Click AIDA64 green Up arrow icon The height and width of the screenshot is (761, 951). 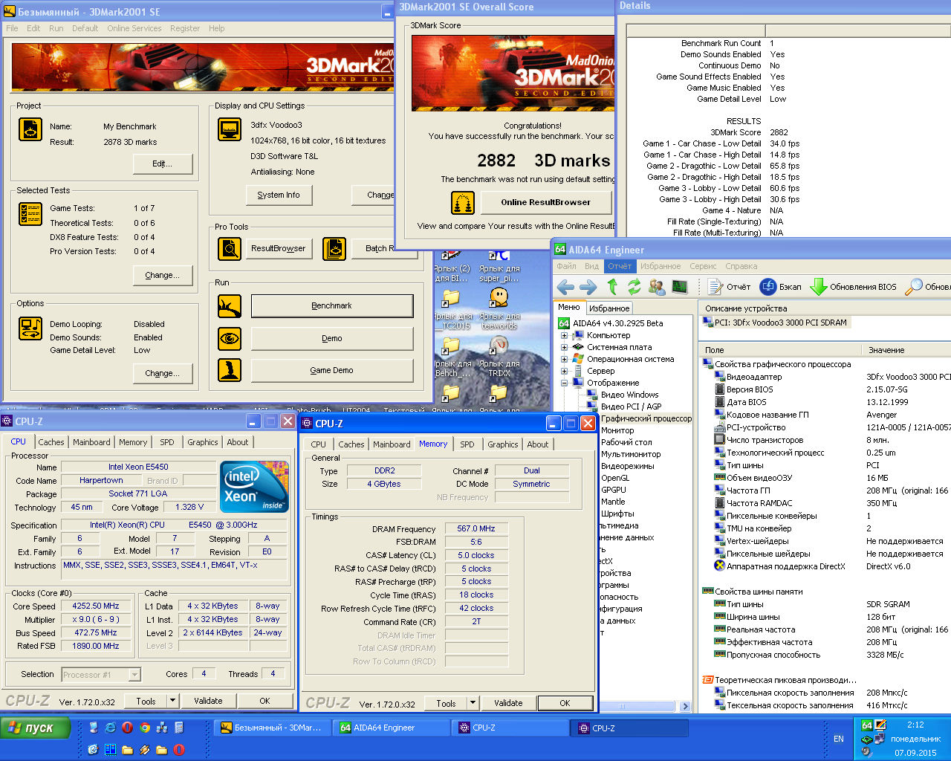612,287
